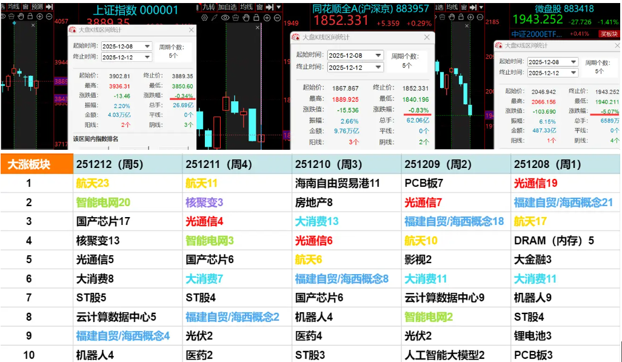Image resolution: width=622 pixels, height=362 pixels.
Task: Select the 九转 tab in middle chart
Action: [x=208, y=7]
